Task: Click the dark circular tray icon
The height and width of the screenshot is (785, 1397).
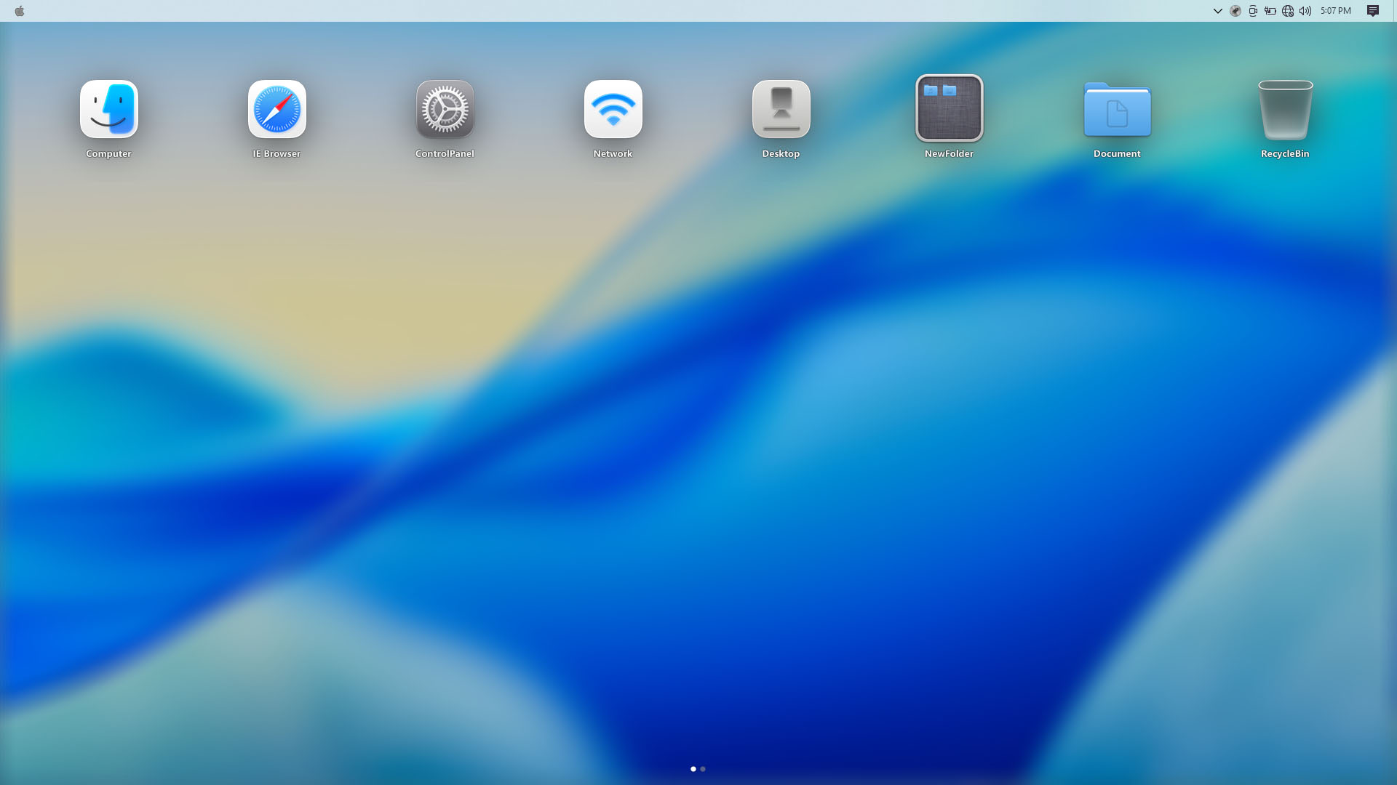Action: click(x=1235, y=10)
